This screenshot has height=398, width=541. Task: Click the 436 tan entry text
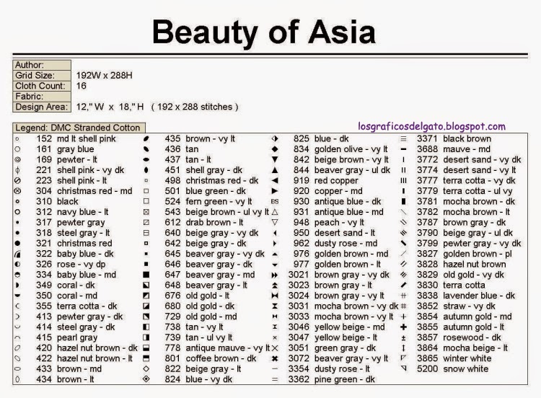(x=182, y=149)
